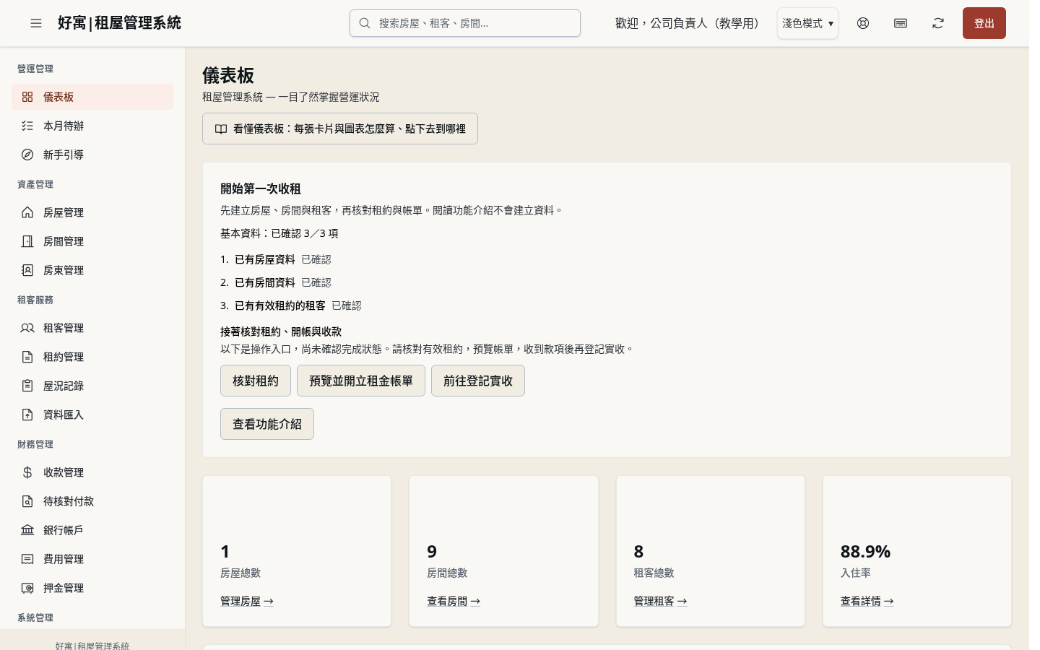1040x650 pixels.
Task: Open 本月待辦 checklist icon in sidebar
Action: [27, 126]
